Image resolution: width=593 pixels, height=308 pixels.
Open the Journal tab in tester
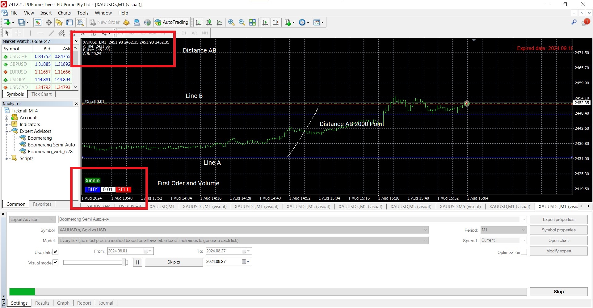coord(106,303)
